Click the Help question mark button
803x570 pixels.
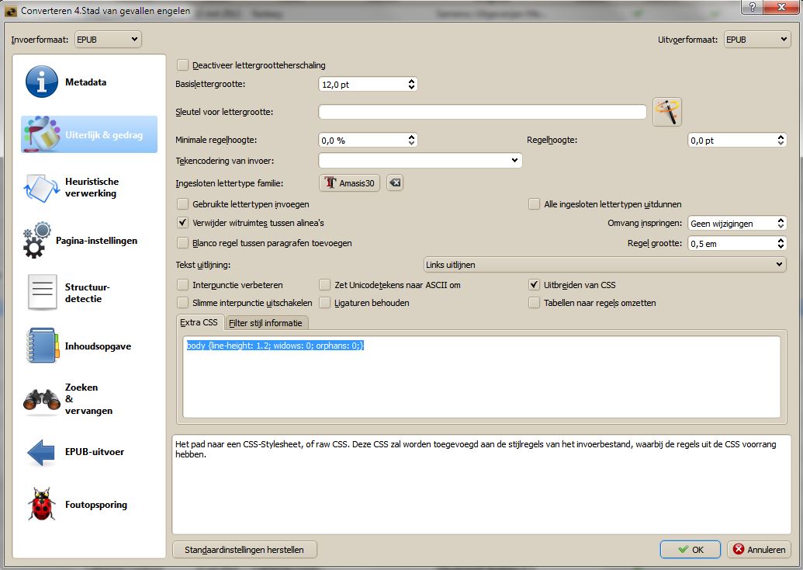[752, 7]
